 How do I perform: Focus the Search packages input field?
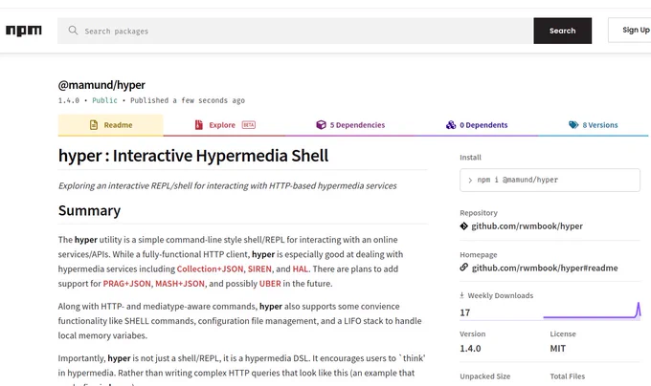[x=295, y=31]
